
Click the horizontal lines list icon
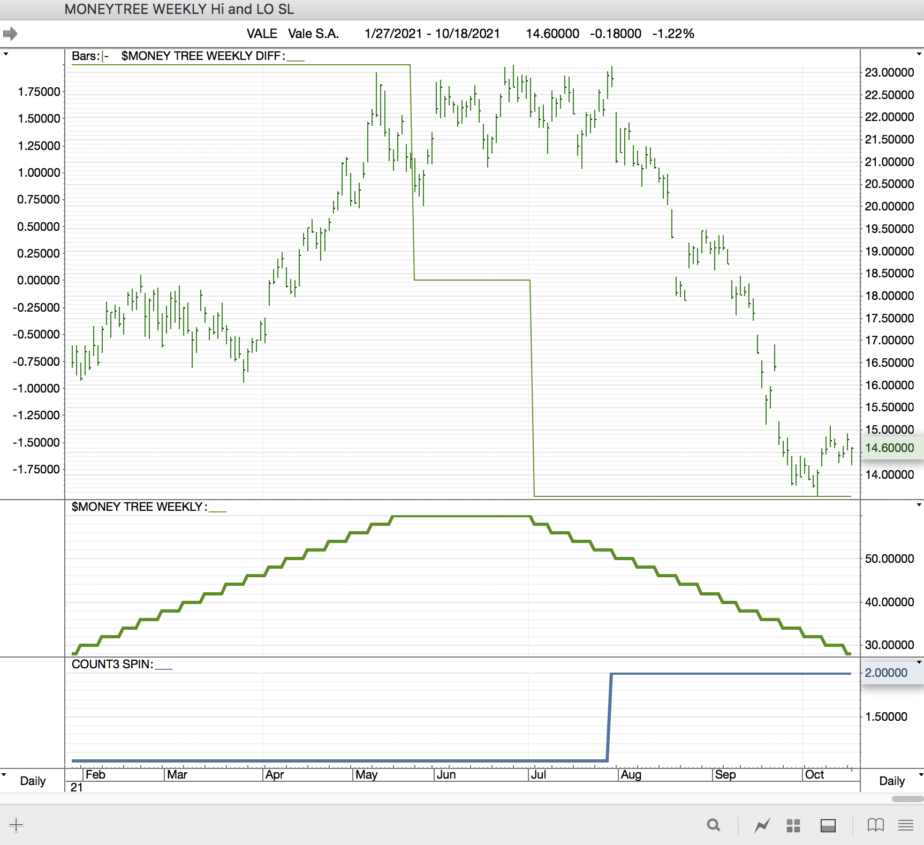pos(906,825)
